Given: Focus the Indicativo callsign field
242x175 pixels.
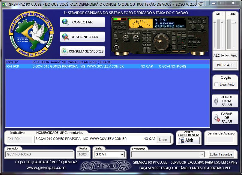Looking at the screenshot, I should pos(19,139).
